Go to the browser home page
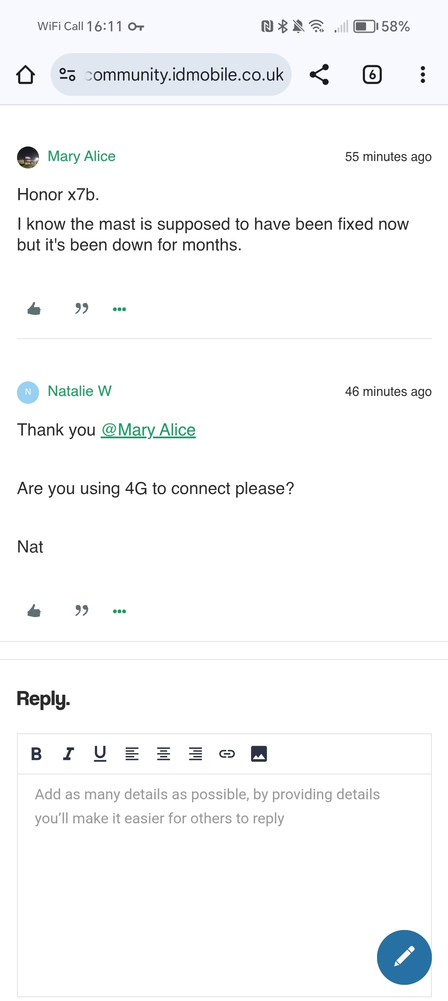This screenshot has width=448, height=1001. 26,75
